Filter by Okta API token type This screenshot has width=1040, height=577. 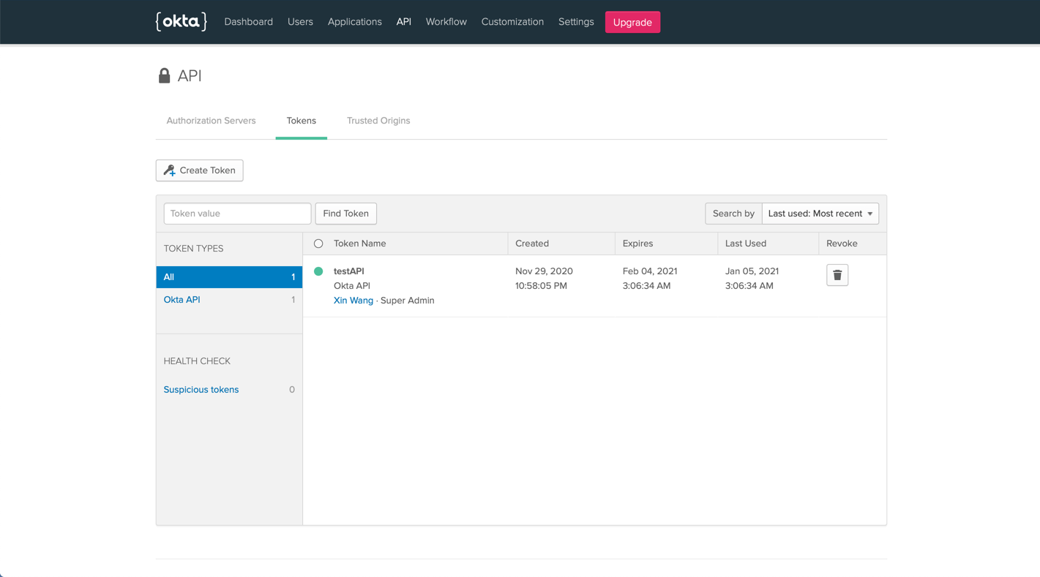pos(182,300)
